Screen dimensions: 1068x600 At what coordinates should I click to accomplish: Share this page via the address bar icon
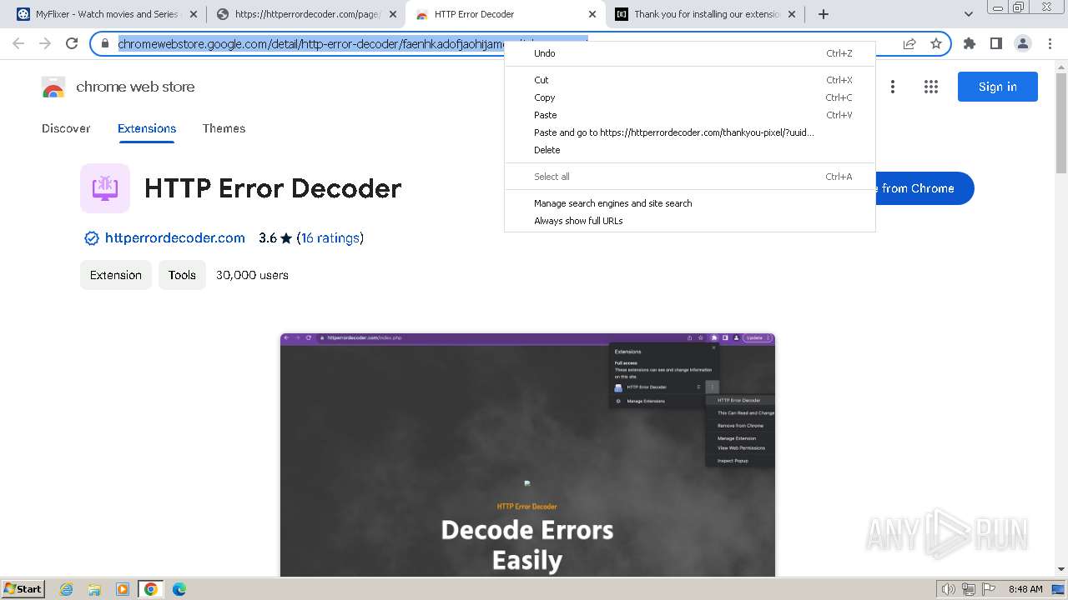click(909, 43)
